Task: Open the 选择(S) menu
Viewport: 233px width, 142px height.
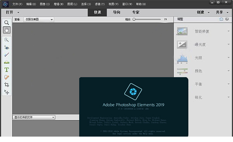Action: (x=86, y=4)
